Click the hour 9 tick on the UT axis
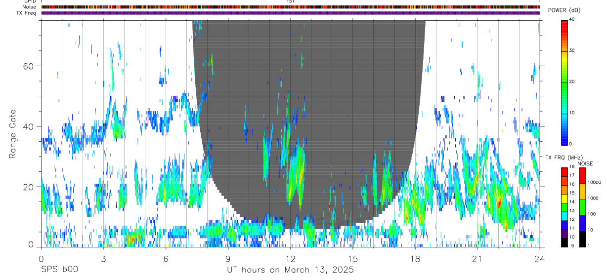Image resolution: width=607 pixels, height=280 pixels. click(x=228, y=259)
